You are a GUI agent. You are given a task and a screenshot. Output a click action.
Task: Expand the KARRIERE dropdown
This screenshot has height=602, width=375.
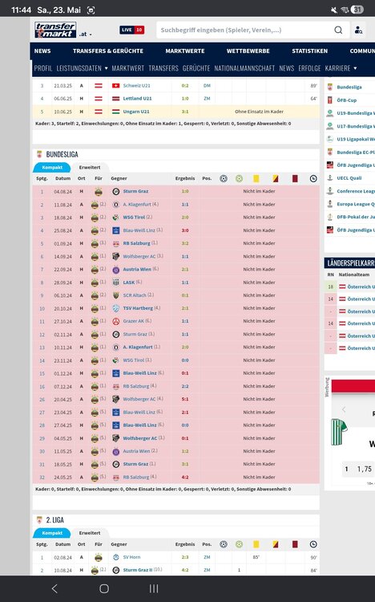point(341,68)
